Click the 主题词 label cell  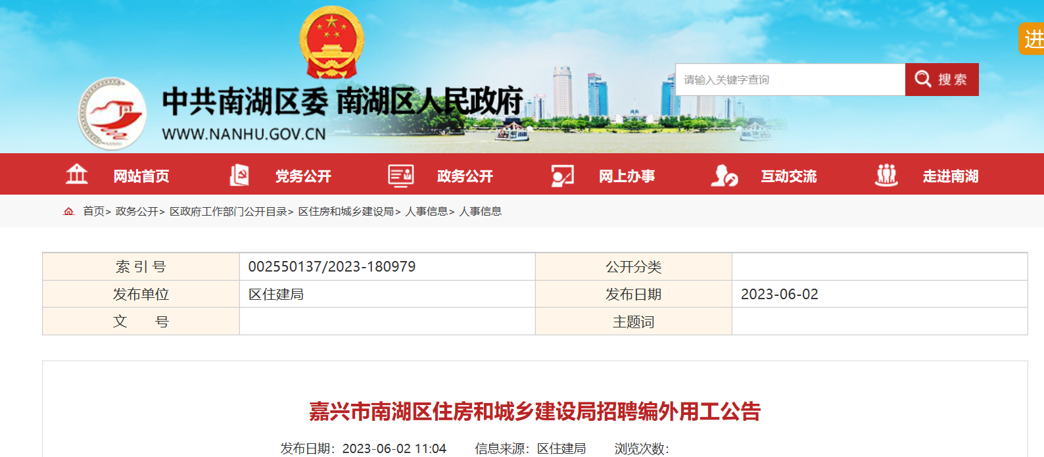pos(634,322)
